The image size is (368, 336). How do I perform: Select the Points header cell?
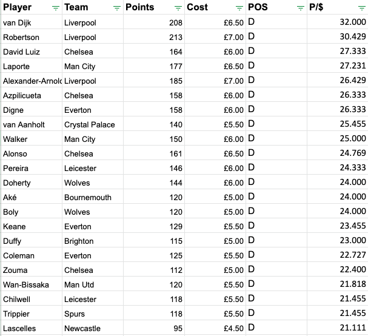[154, 7]
